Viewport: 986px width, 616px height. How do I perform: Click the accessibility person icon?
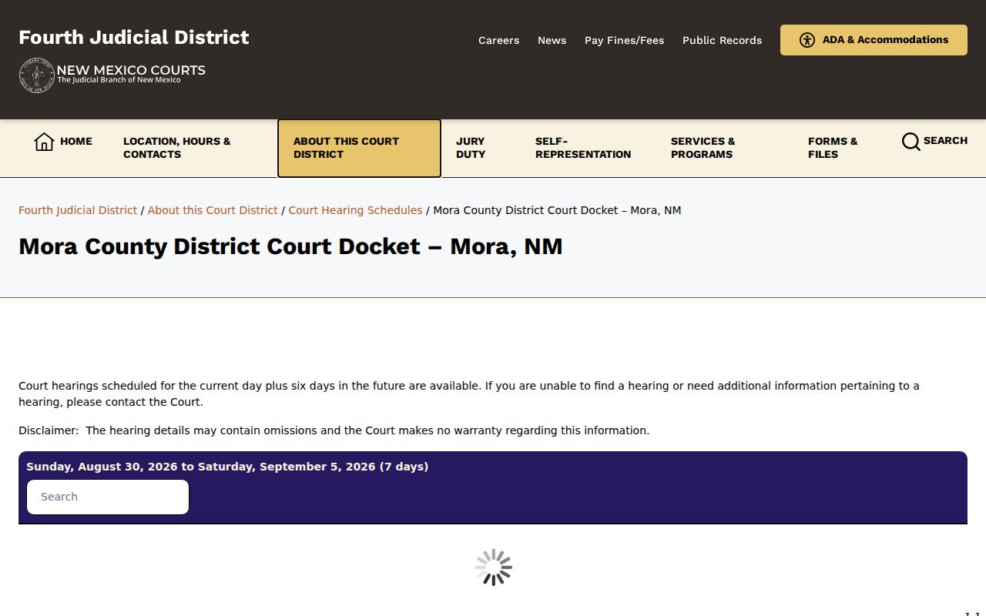click(x=807, y=40)
